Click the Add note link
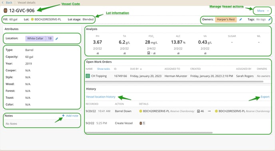This screenshot has height=151, width=275. coord(72,116)
